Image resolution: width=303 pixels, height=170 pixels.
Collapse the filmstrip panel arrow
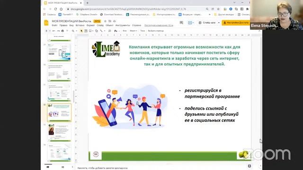pyautogui.click(x=72, y=167)
